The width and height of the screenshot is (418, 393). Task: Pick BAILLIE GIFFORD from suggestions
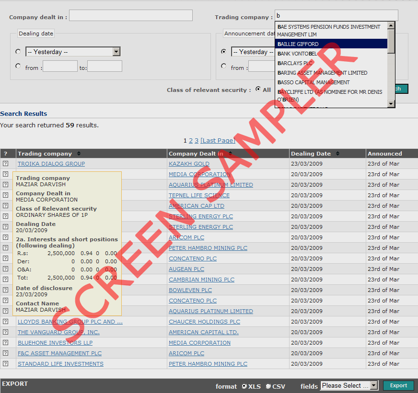tap(331, 44)
